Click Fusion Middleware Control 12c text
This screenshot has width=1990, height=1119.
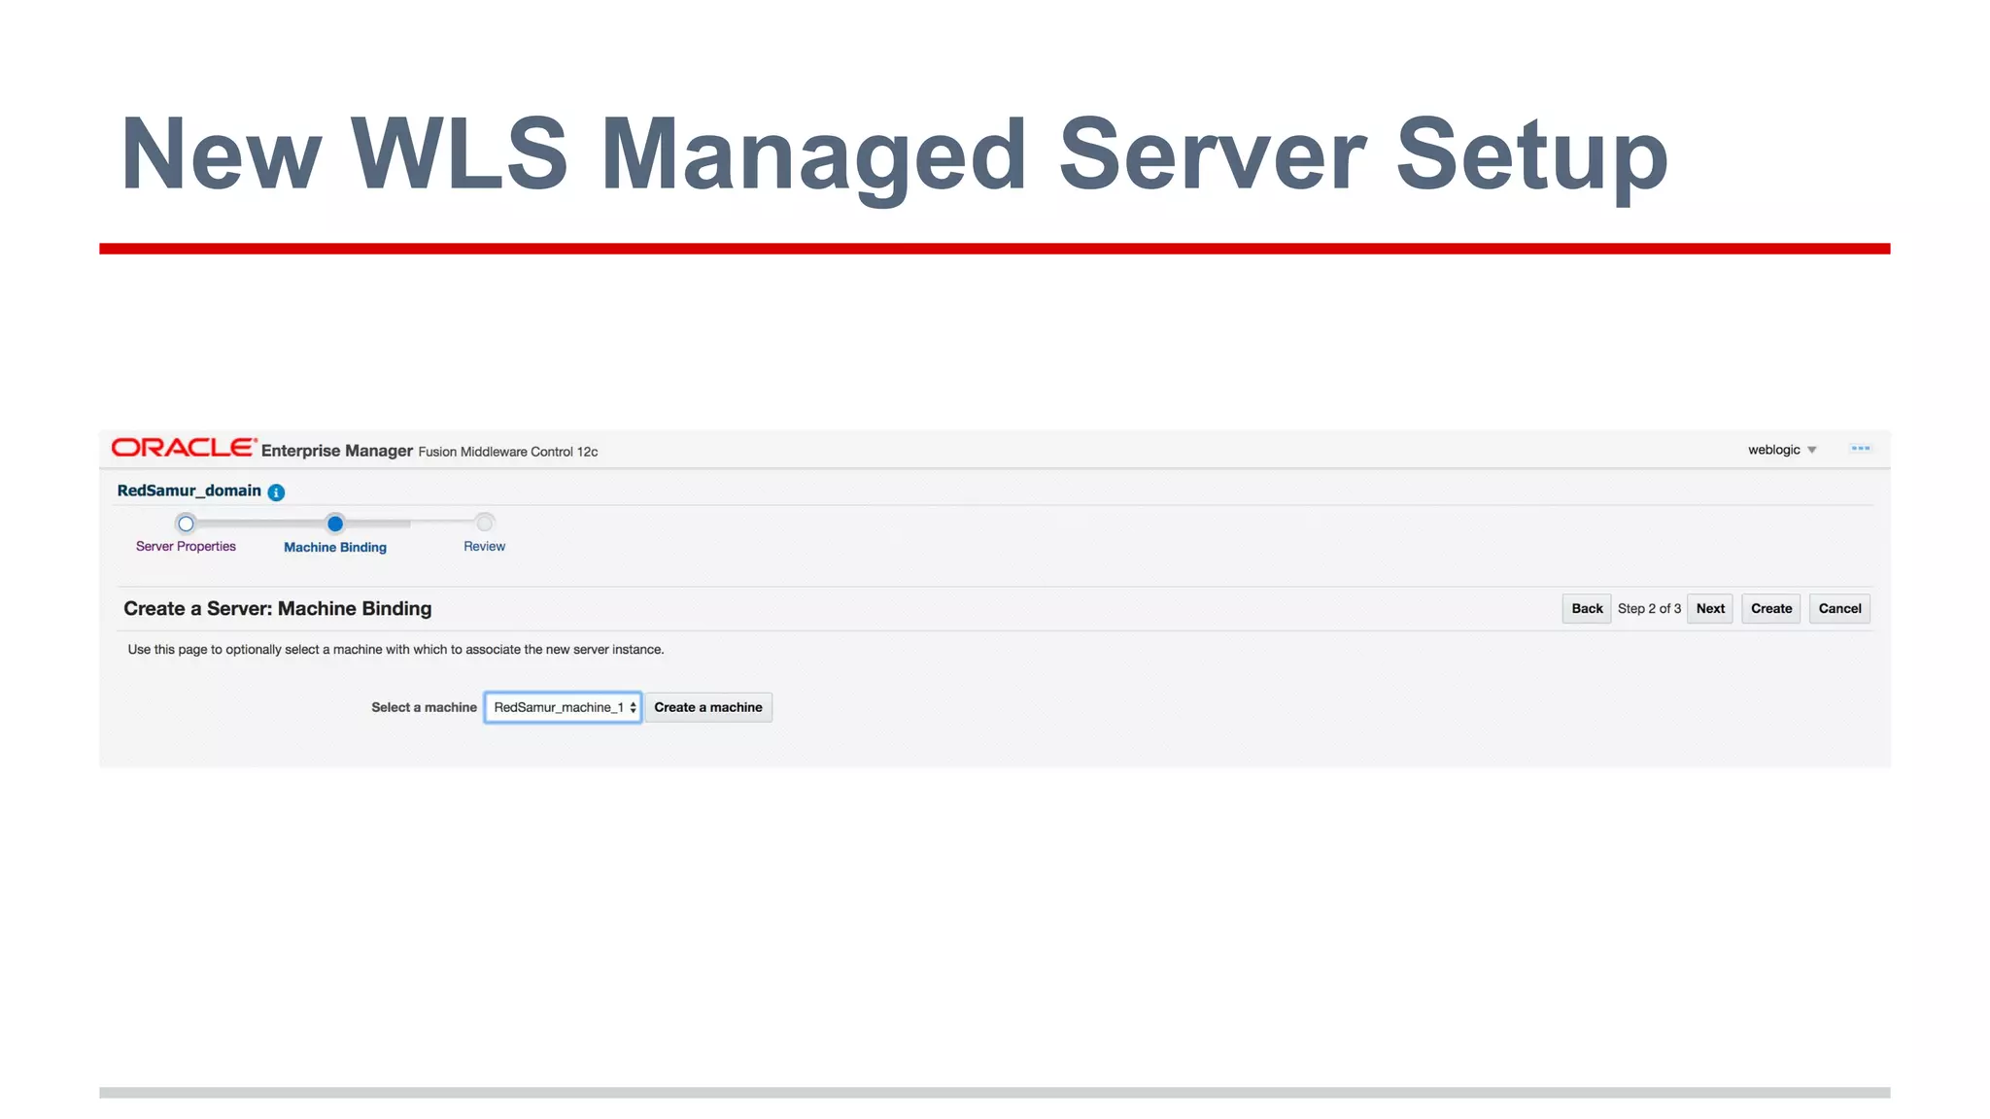point(508,452)
